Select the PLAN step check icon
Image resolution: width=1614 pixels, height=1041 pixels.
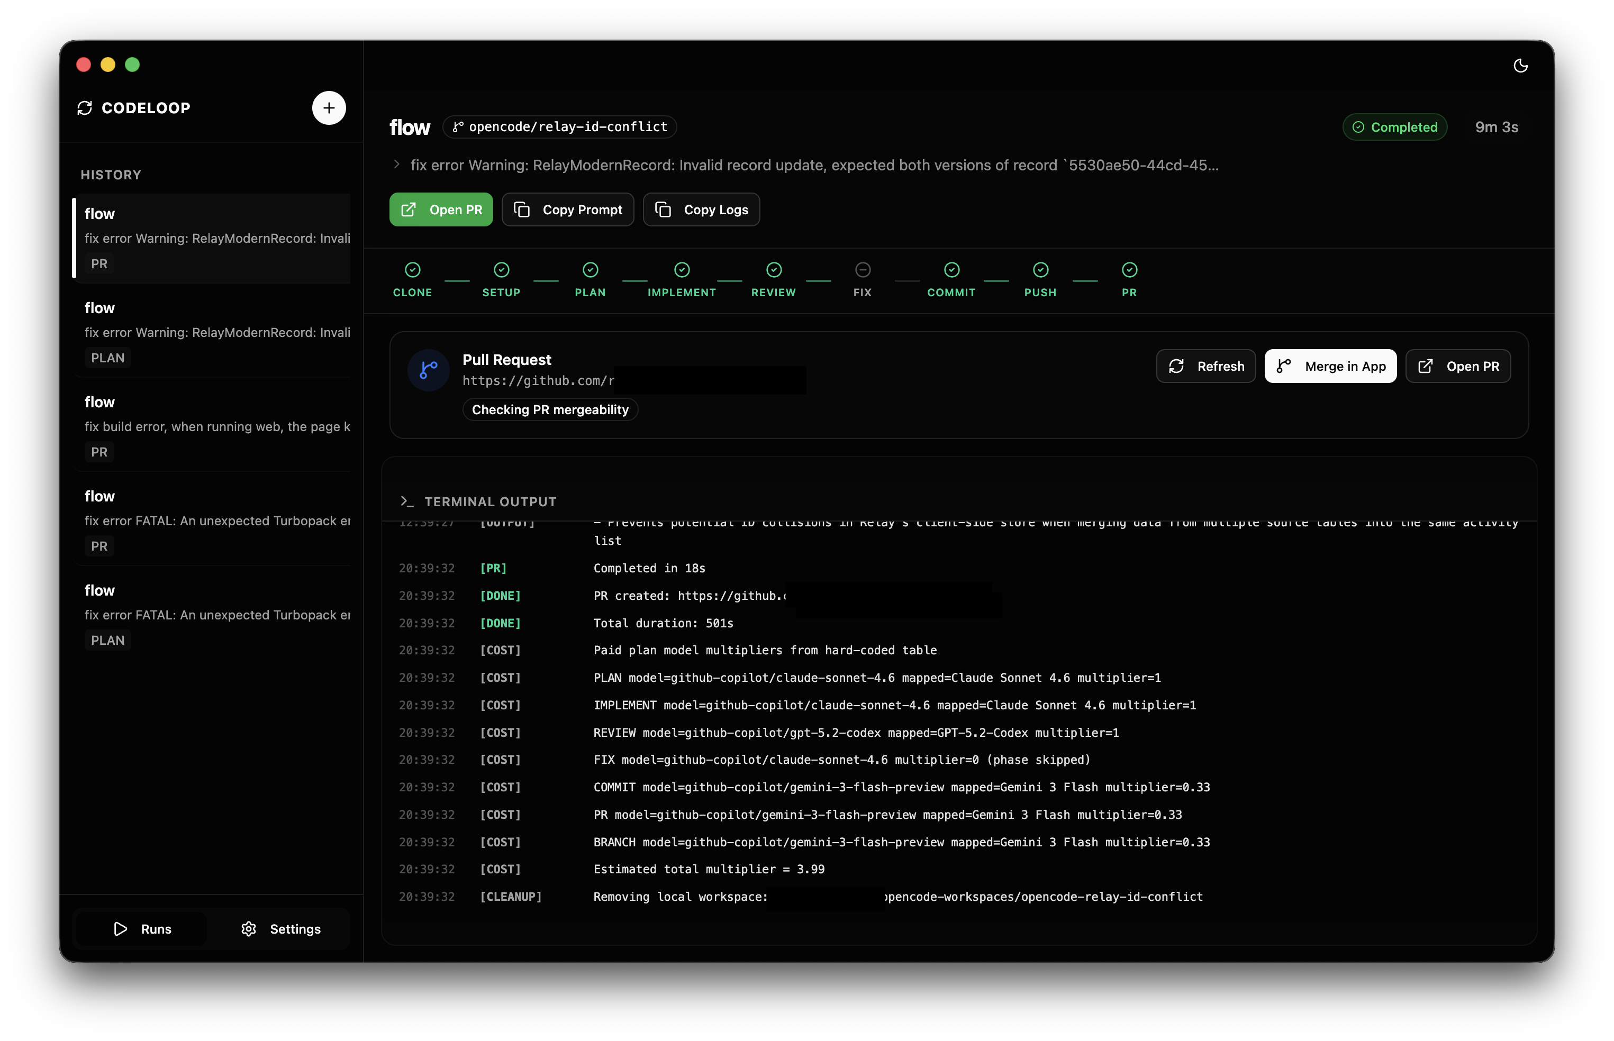tap(590, 270)
